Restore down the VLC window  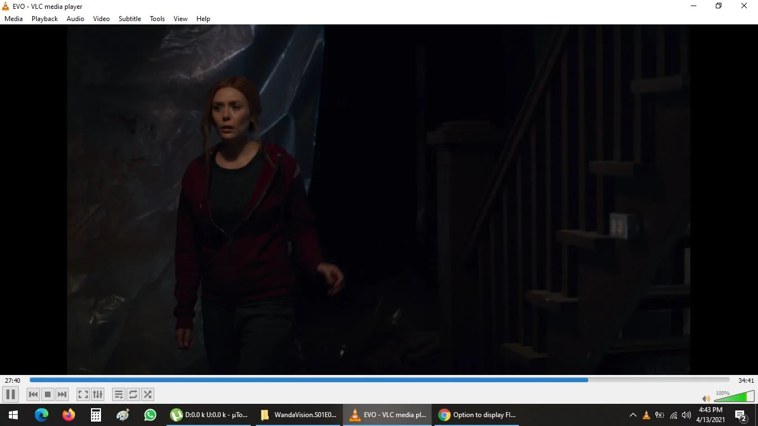point(719,6)
